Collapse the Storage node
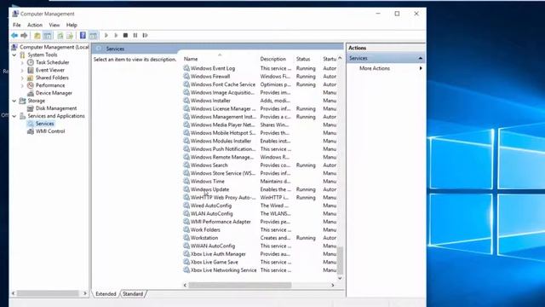 [x=14, y=101]
